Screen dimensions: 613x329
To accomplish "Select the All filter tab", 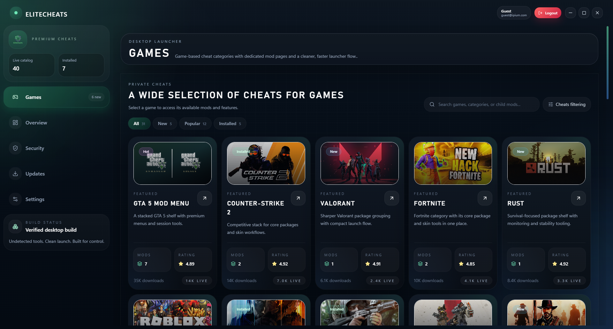I will coord(139,123).
